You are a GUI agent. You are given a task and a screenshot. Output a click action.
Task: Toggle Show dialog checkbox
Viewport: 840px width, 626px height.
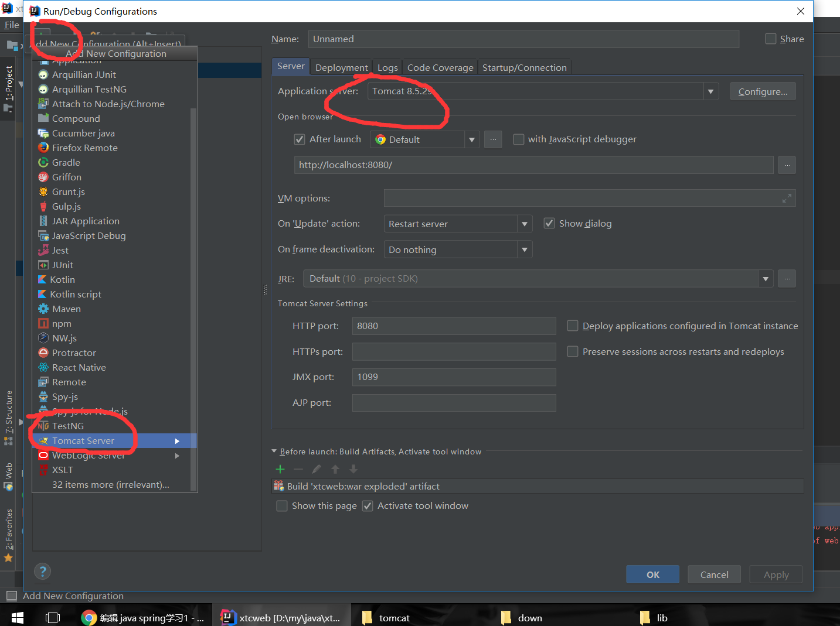(x=549, y=223)
